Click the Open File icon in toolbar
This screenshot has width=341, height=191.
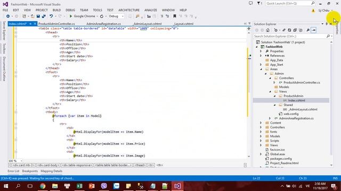[x=33, y=16]
